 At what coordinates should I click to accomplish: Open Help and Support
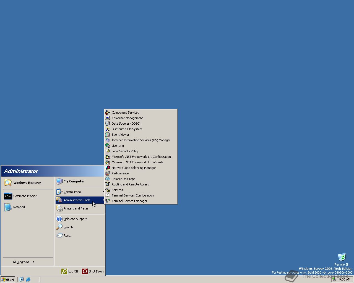80,219
